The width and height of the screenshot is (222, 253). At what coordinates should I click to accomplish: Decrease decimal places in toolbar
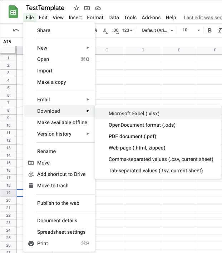105,30
